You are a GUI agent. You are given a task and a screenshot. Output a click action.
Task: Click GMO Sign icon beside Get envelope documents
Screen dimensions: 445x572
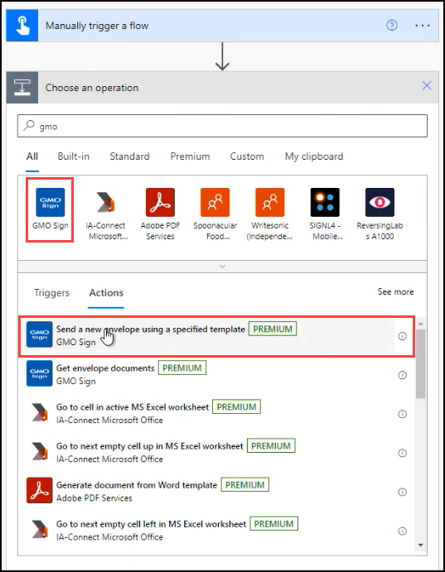point(40,373)
